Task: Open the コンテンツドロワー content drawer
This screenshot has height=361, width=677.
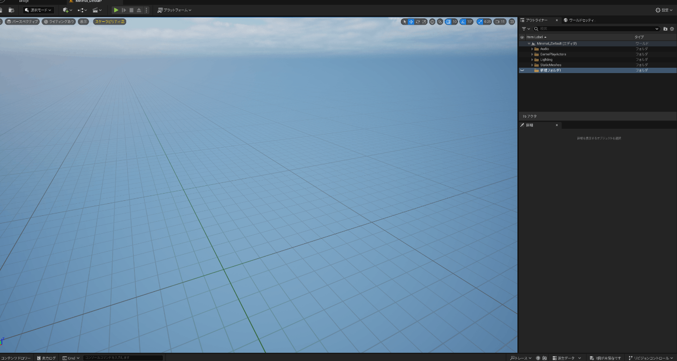Action: pos(15,358)
